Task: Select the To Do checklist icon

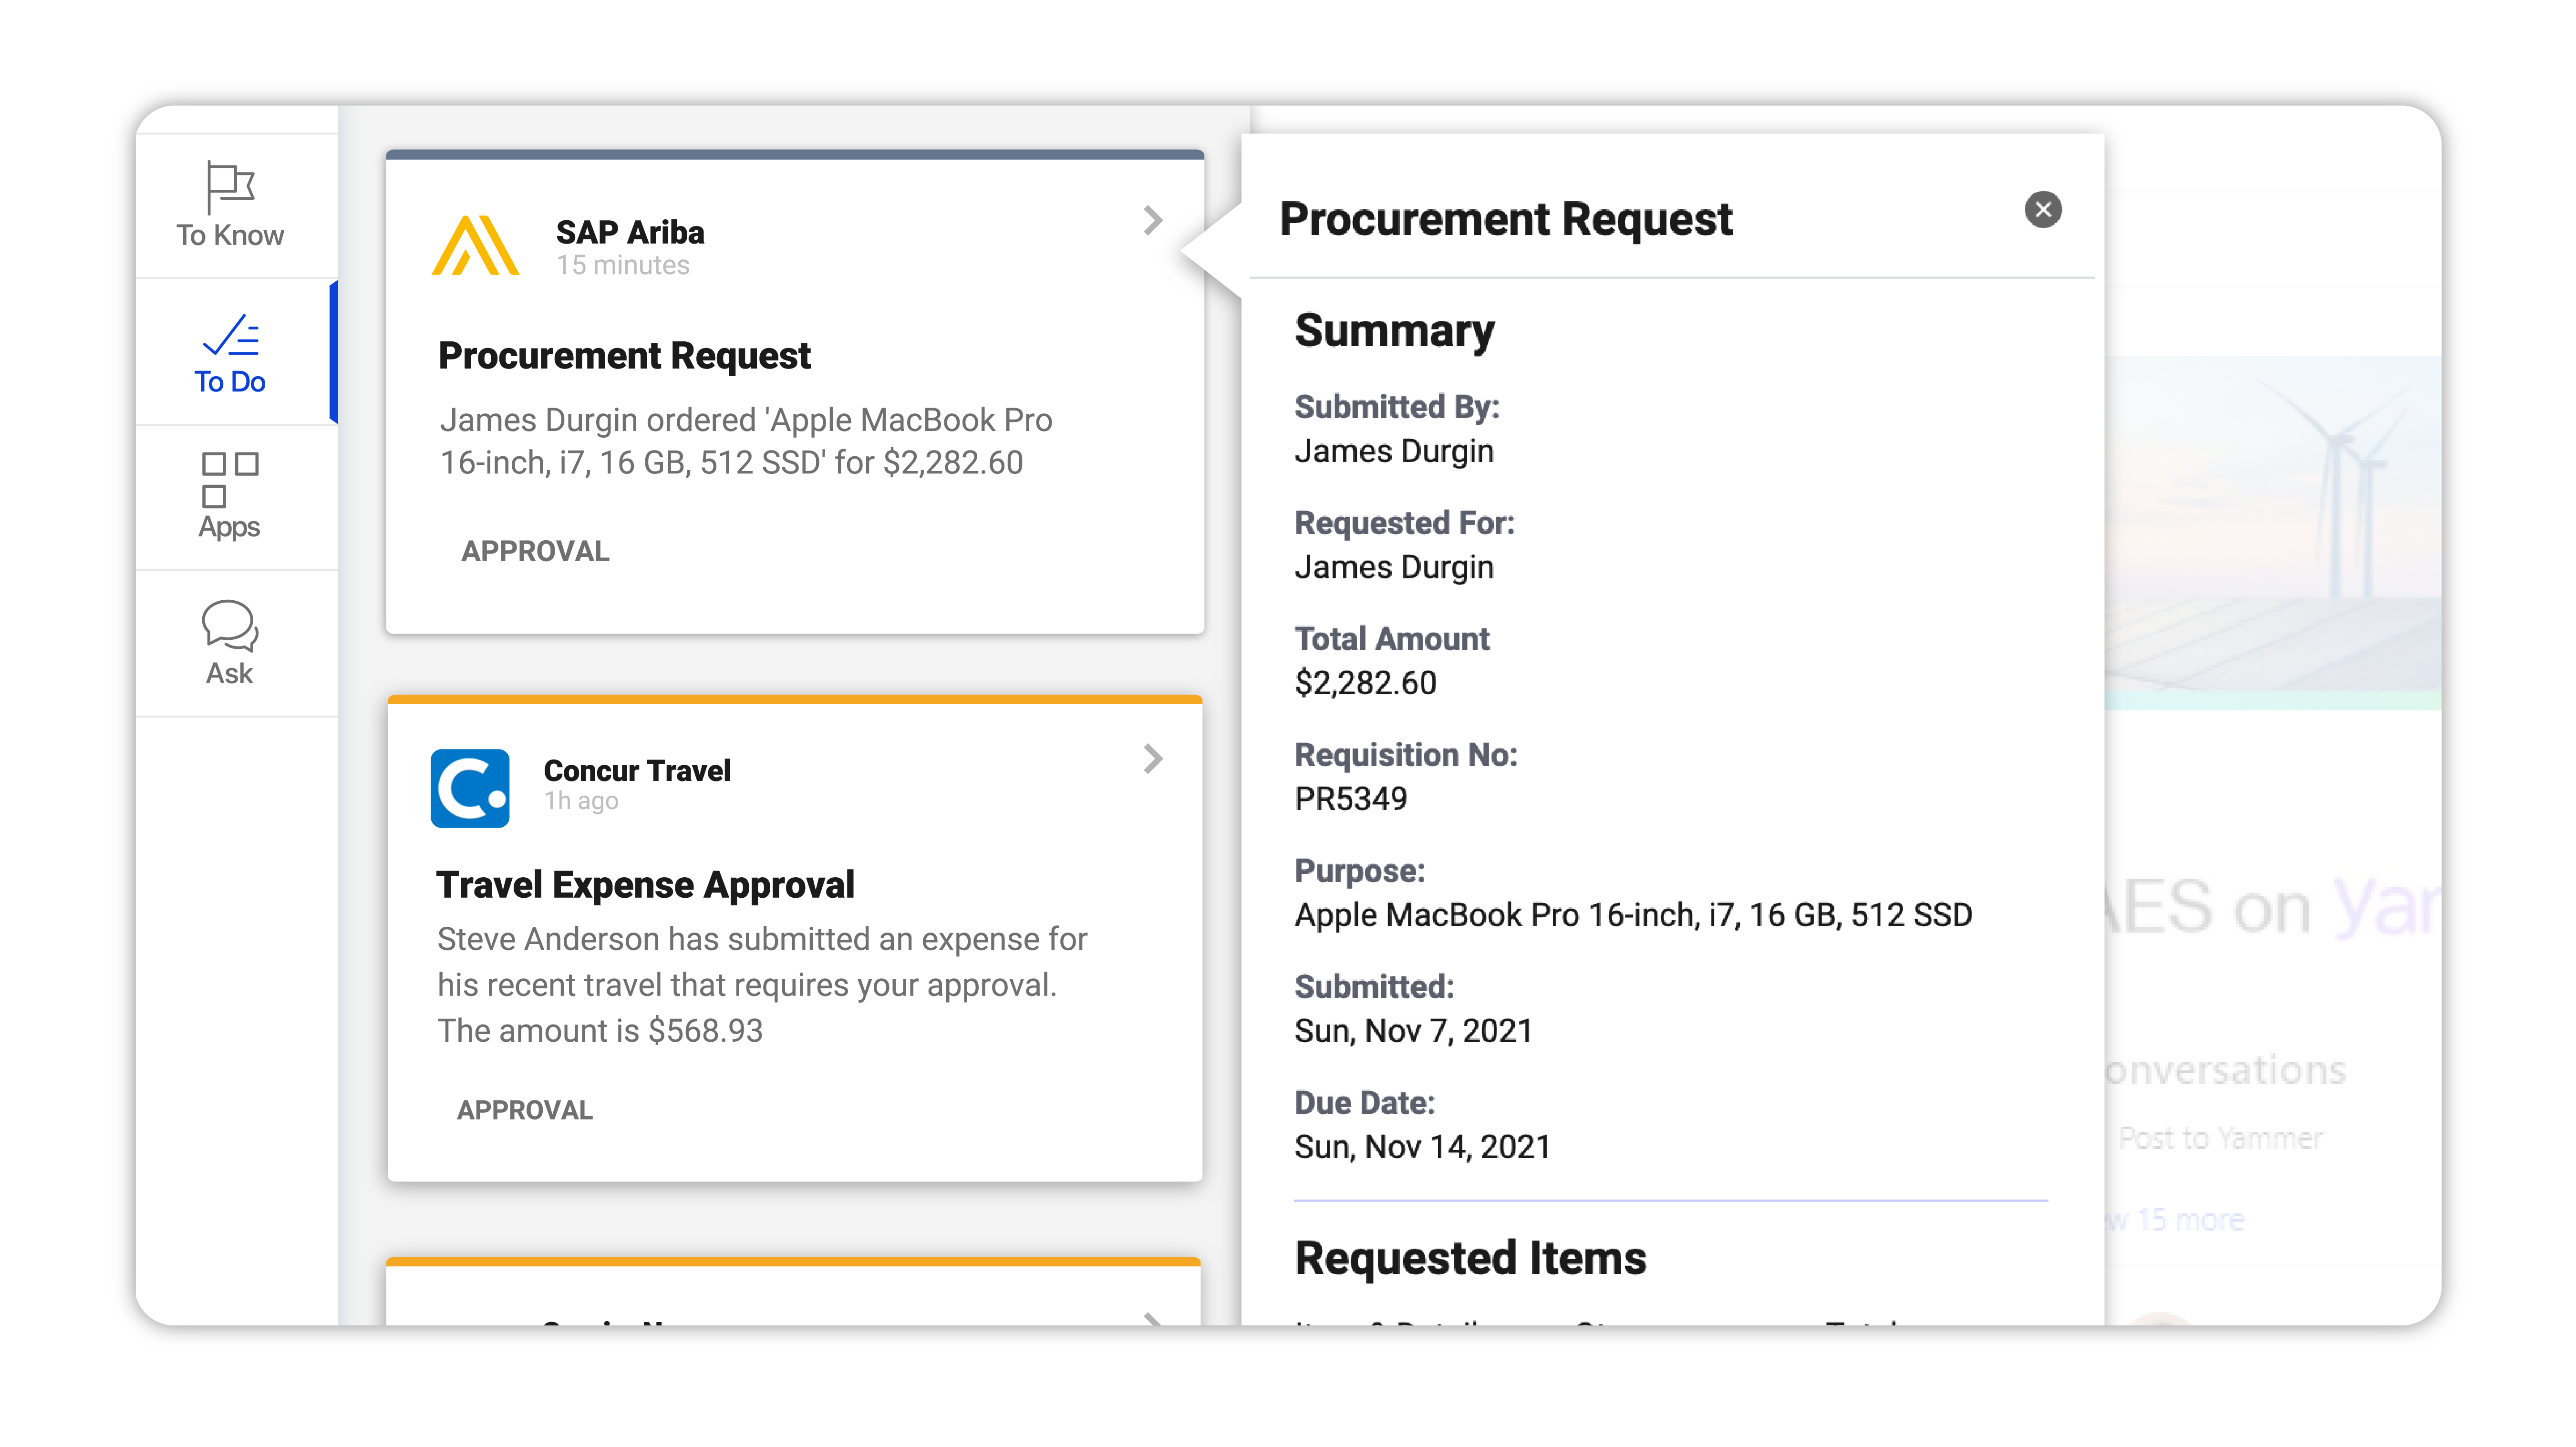Action: click(x=231, y=336)
